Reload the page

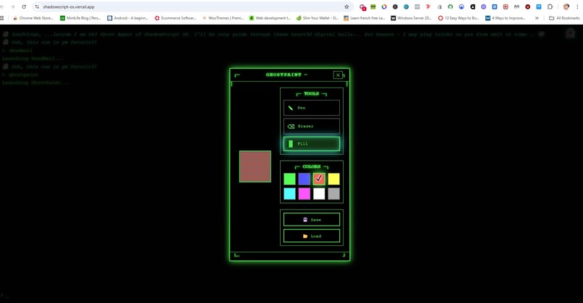(x=24, y=7)
